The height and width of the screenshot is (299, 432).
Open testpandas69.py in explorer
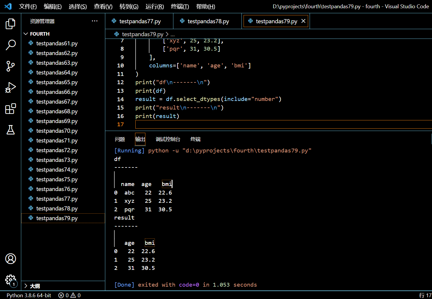[x=63, y=121]
